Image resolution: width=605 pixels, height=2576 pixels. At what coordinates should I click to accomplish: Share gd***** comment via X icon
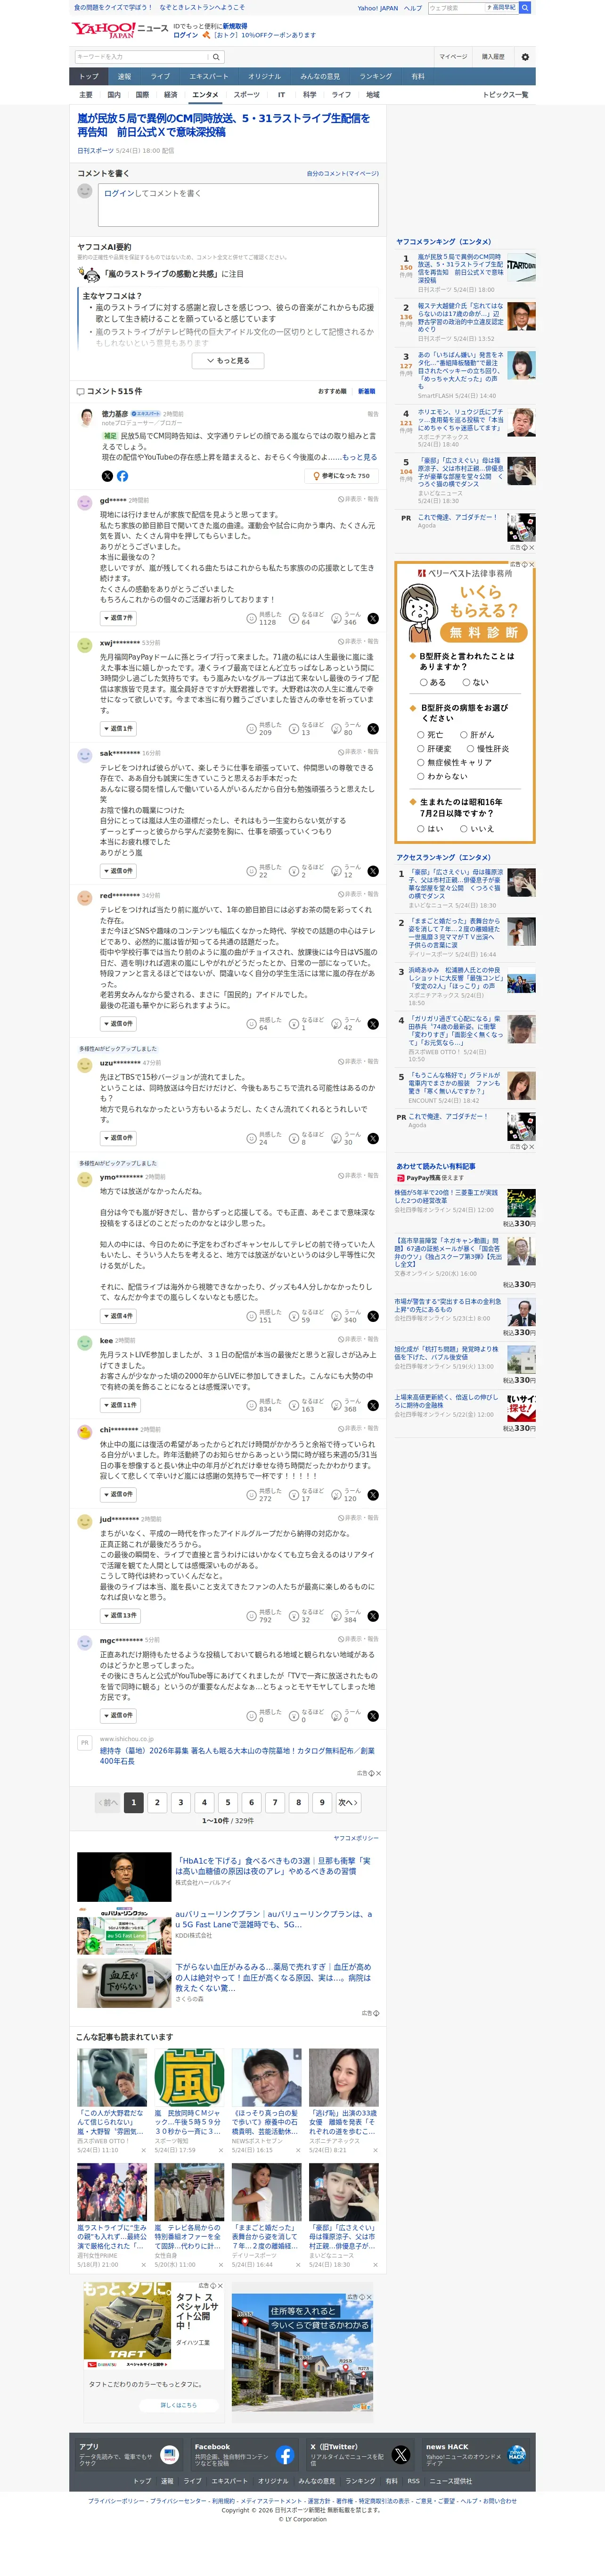click(x=373, y=618)
